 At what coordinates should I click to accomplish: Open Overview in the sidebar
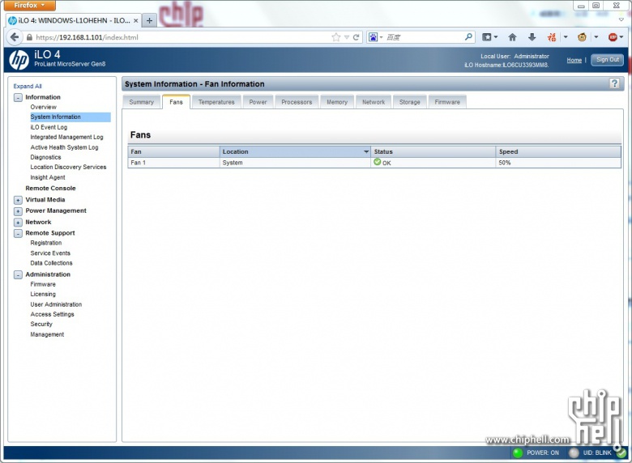click(44, 107)
